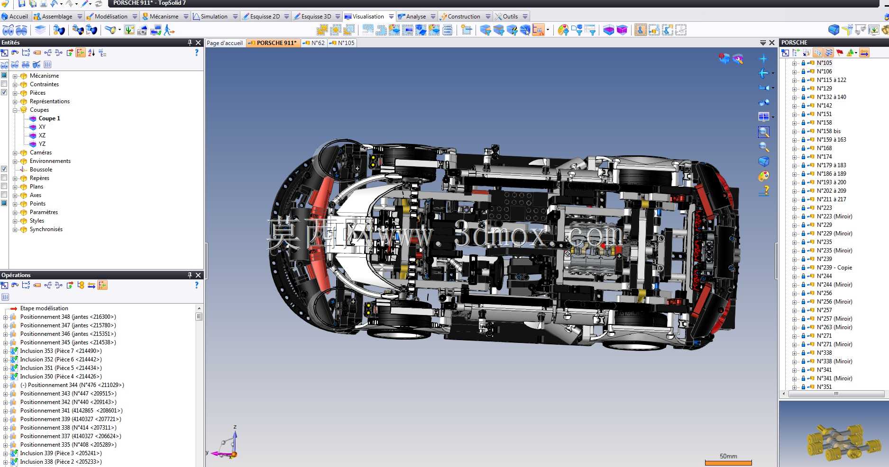Toggle the Plans visibility checkbox
889x467 pixels.
4,186
